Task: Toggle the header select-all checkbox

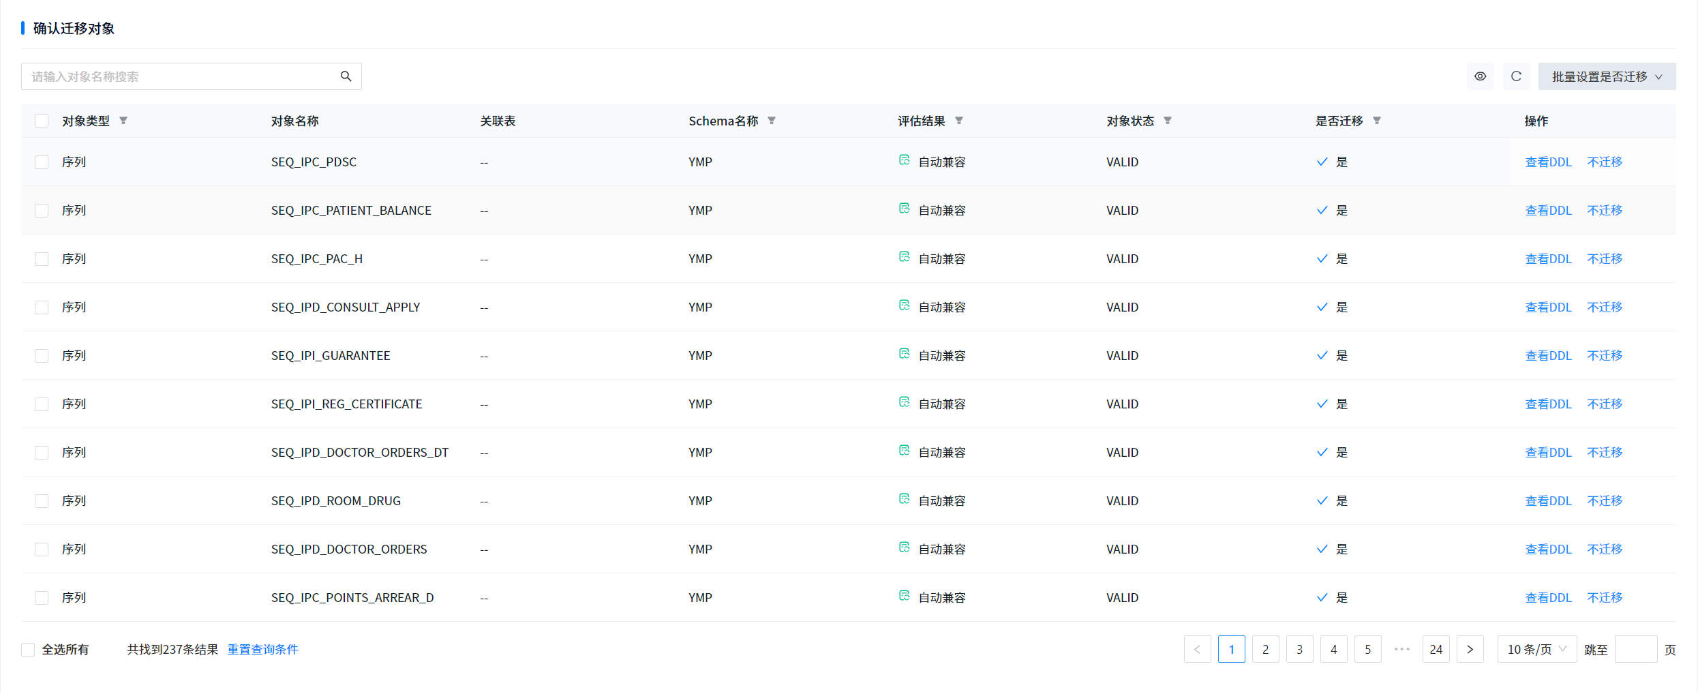Action: pyautogui.click(x=42, y=121)
